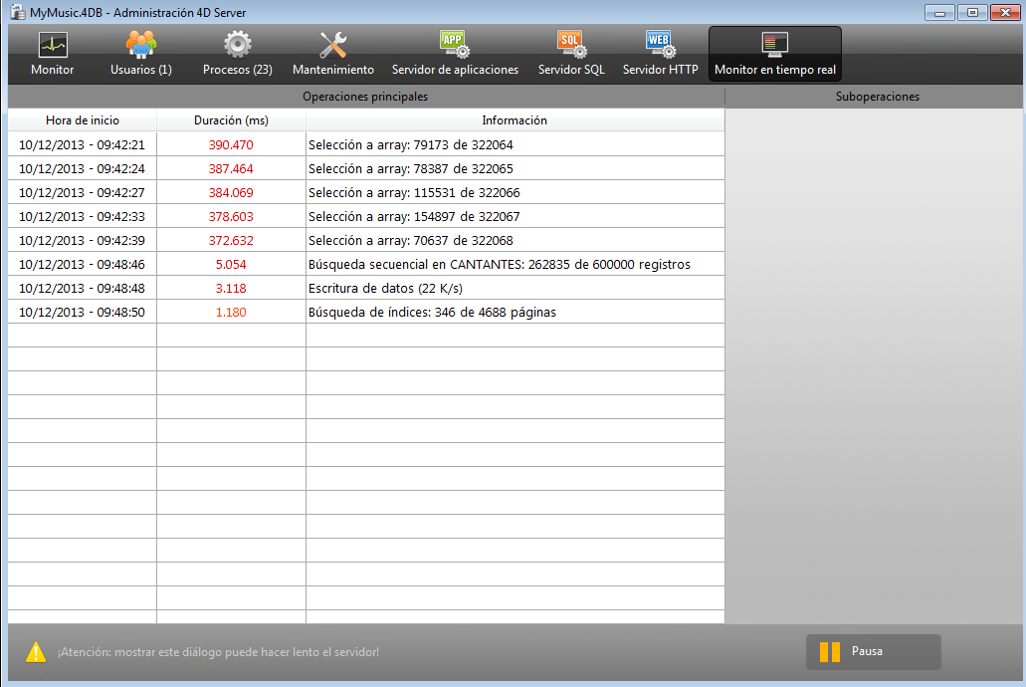
Task: Click the MyMusic.4DB title bar app icon
Action: 17,12
